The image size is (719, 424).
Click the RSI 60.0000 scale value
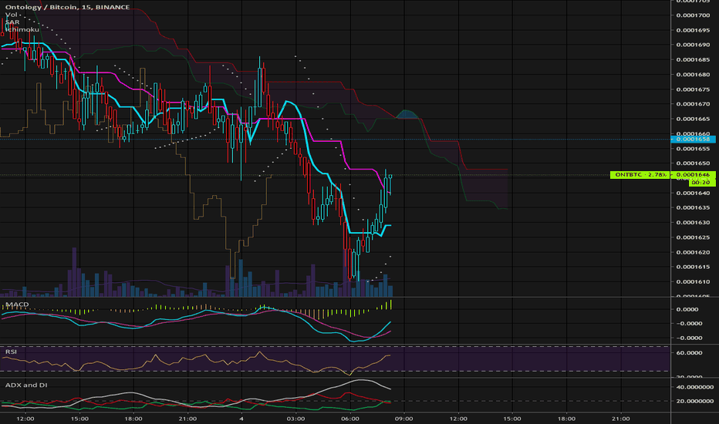coord(689,353)
